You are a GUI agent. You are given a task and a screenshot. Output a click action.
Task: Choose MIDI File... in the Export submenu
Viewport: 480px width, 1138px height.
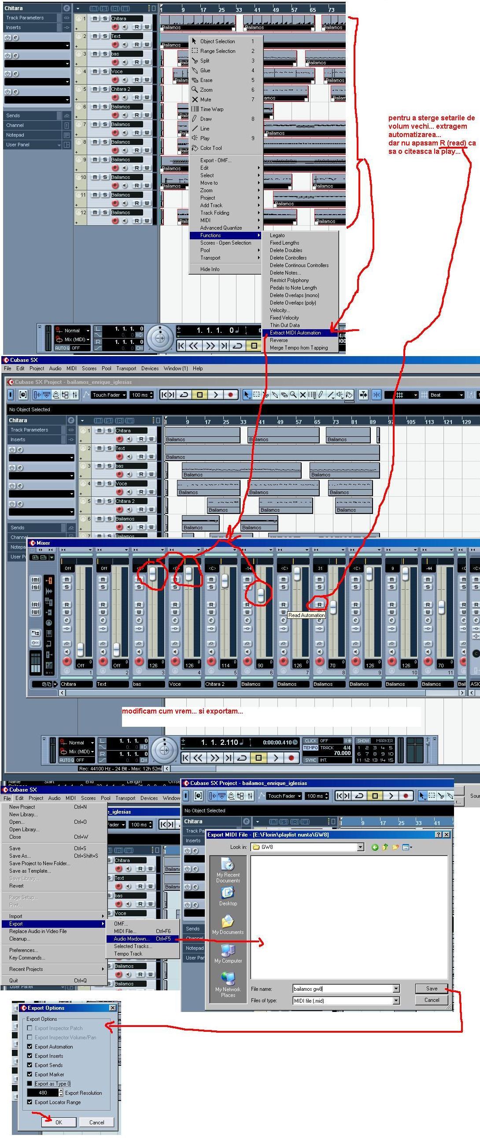tap(142, 931)
